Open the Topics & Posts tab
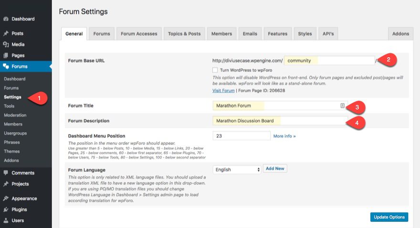This screenshot has width=420, height=228. (x=185, y=34)
